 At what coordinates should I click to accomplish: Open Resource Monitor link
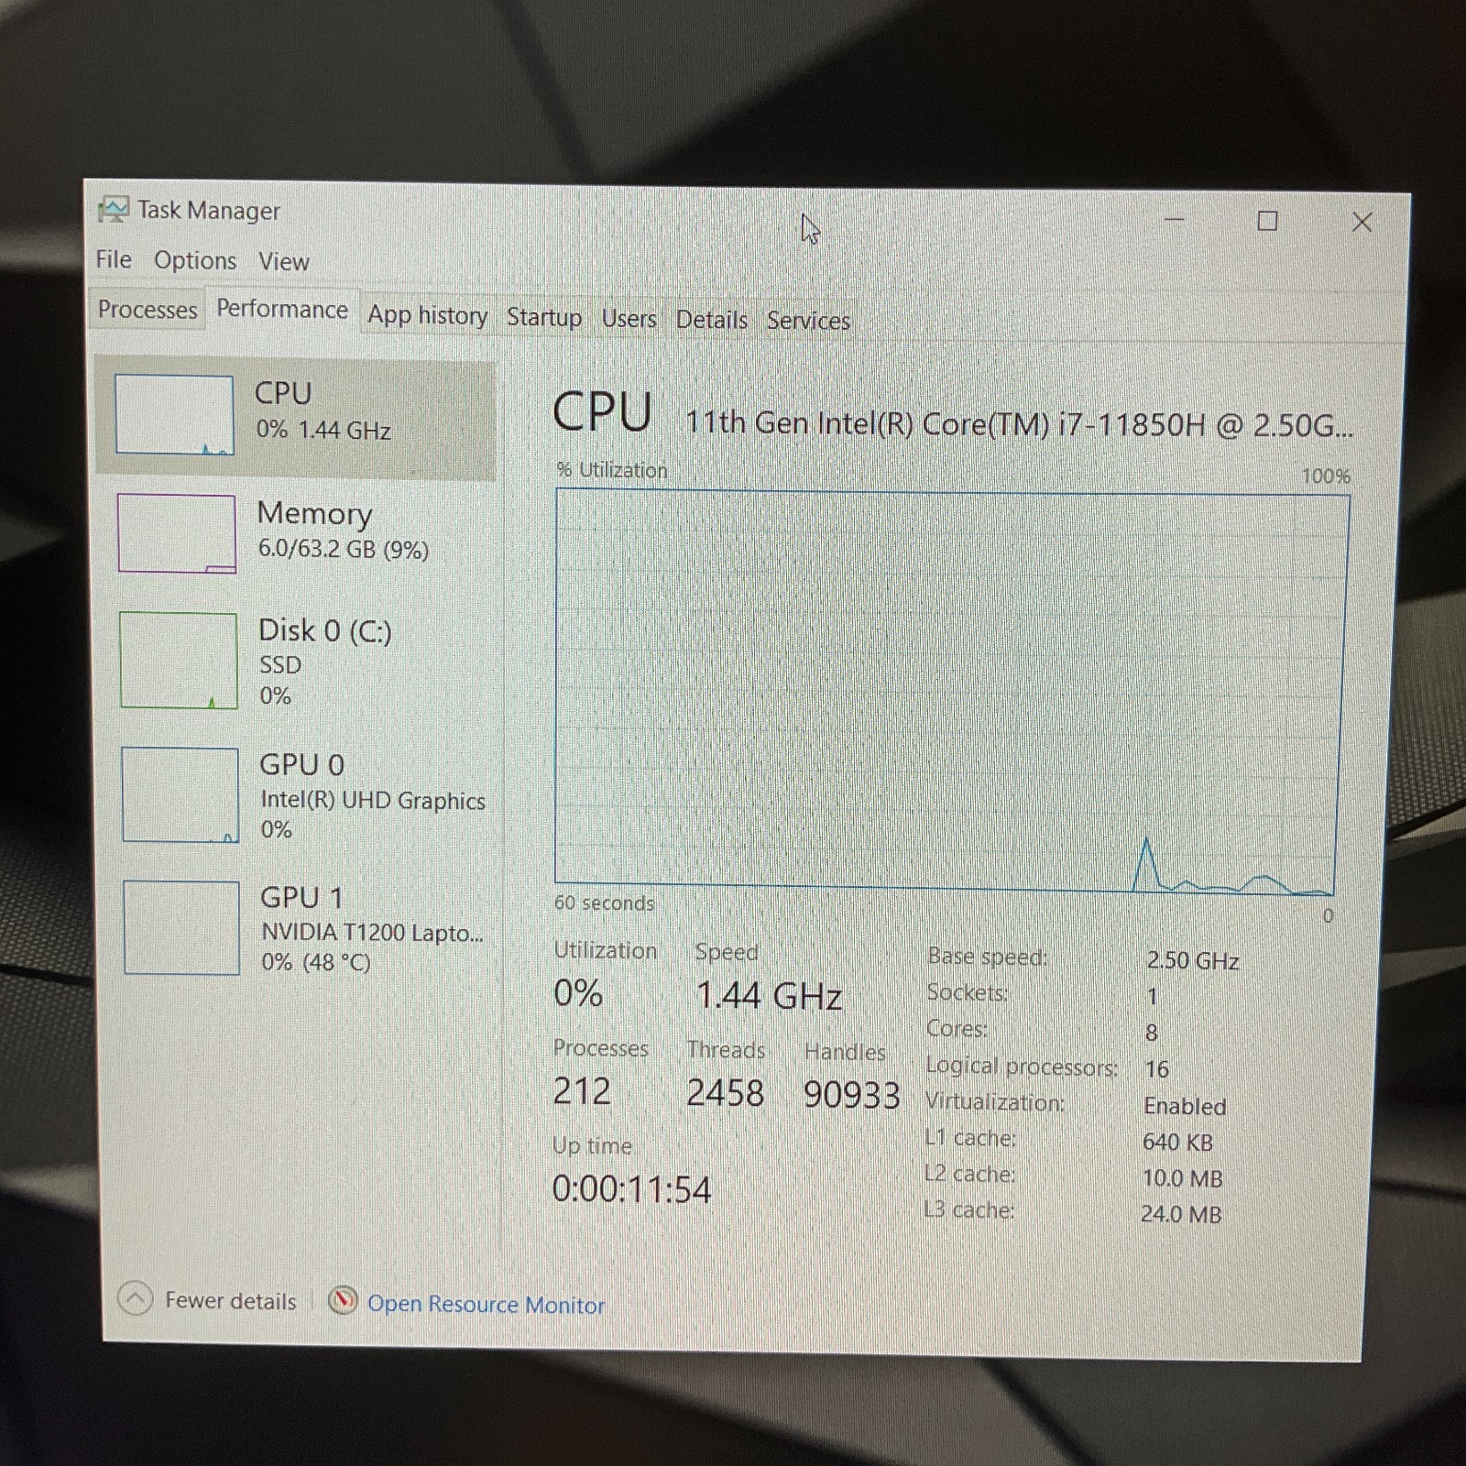487,1305
